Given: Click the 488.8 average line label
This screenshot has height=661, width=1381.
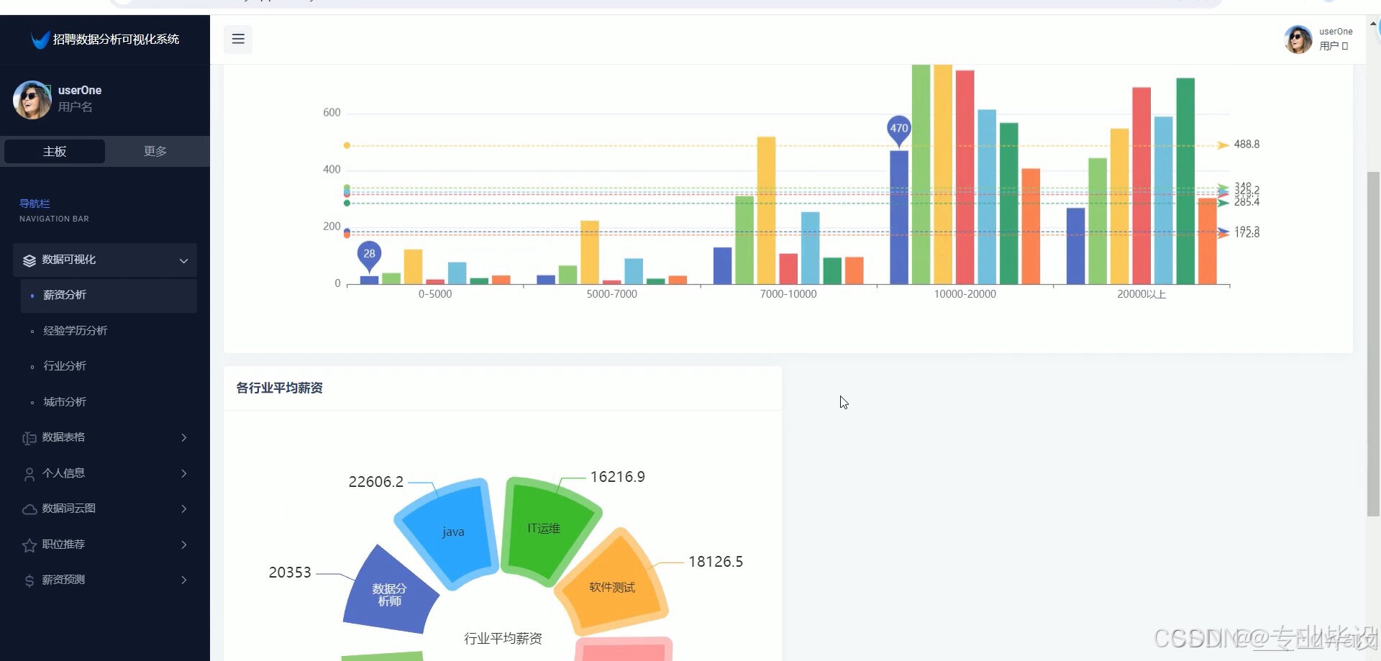Looking at the screenshot, I should [x=1246, y=145].
